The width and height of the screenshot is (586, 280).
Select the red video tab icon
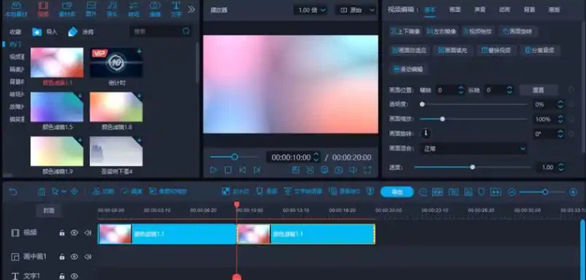point(44,6)
